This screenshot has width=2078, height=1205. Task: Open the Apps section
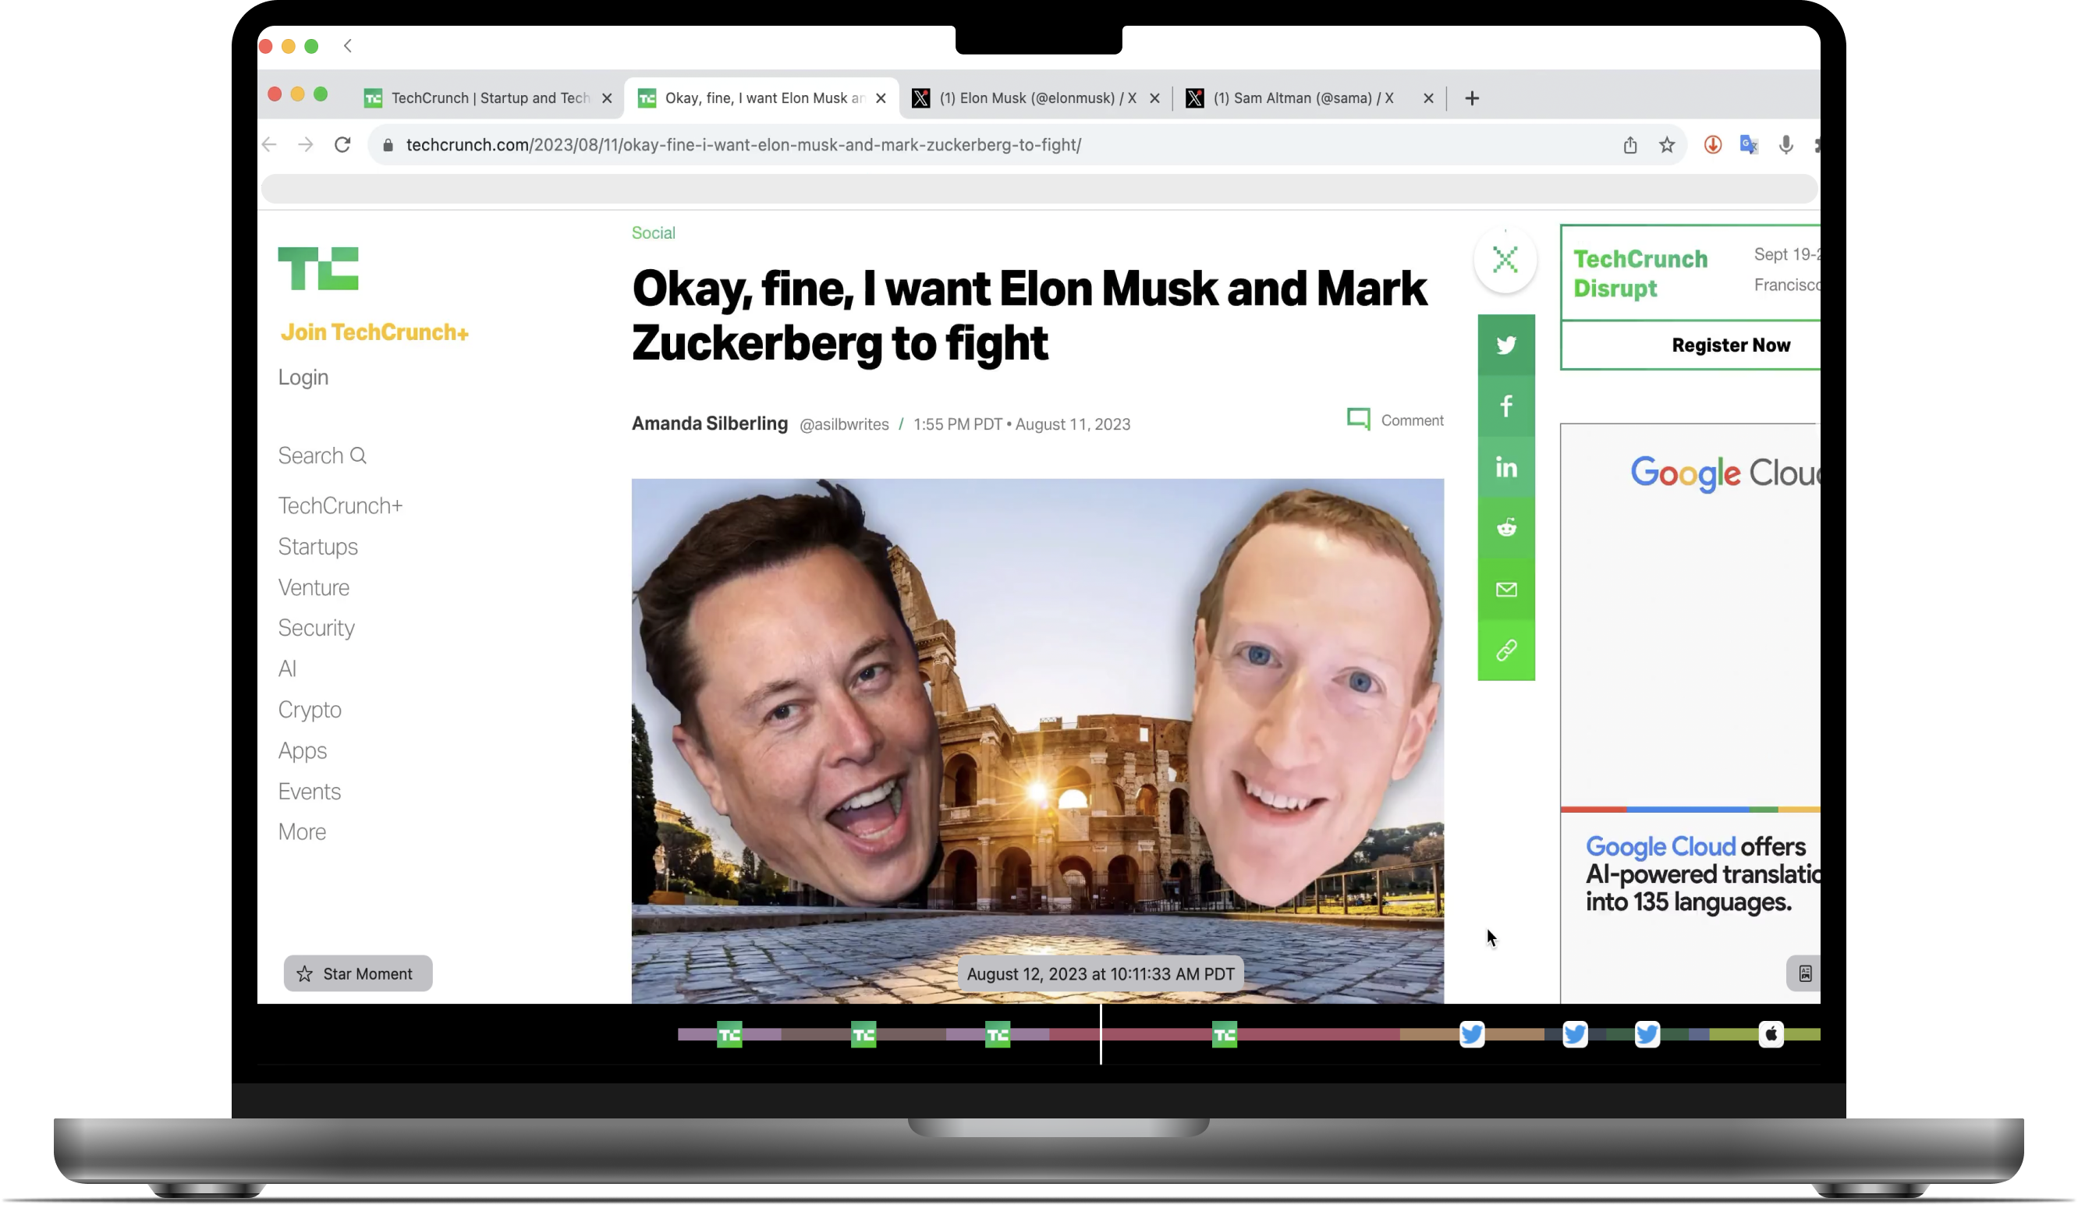point(302,750)
